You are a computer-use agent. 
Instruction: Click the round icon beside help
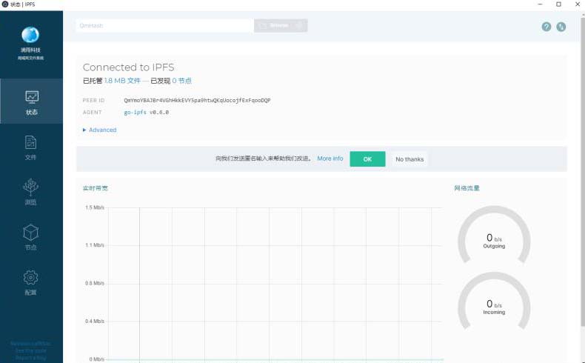click(561, 27)
